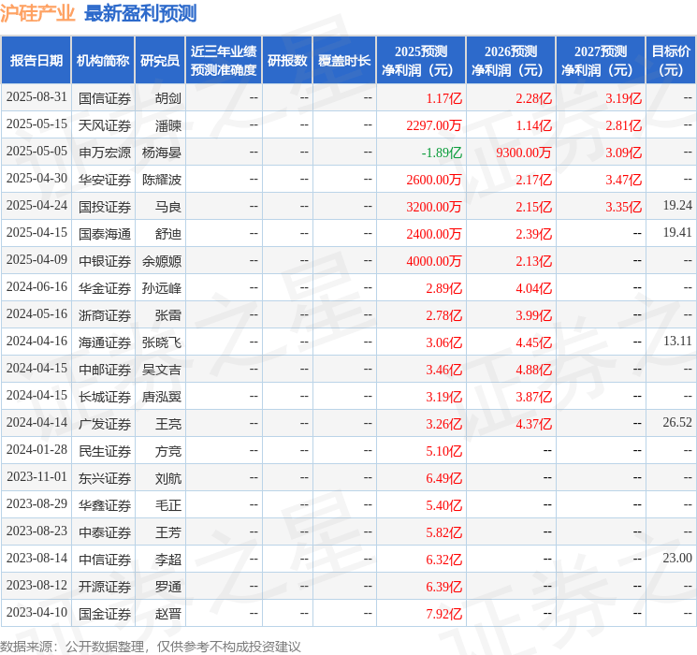Click the 3.19亿 value in 国信证券 row
The image size is (697, 655).
tap(624, 98)
